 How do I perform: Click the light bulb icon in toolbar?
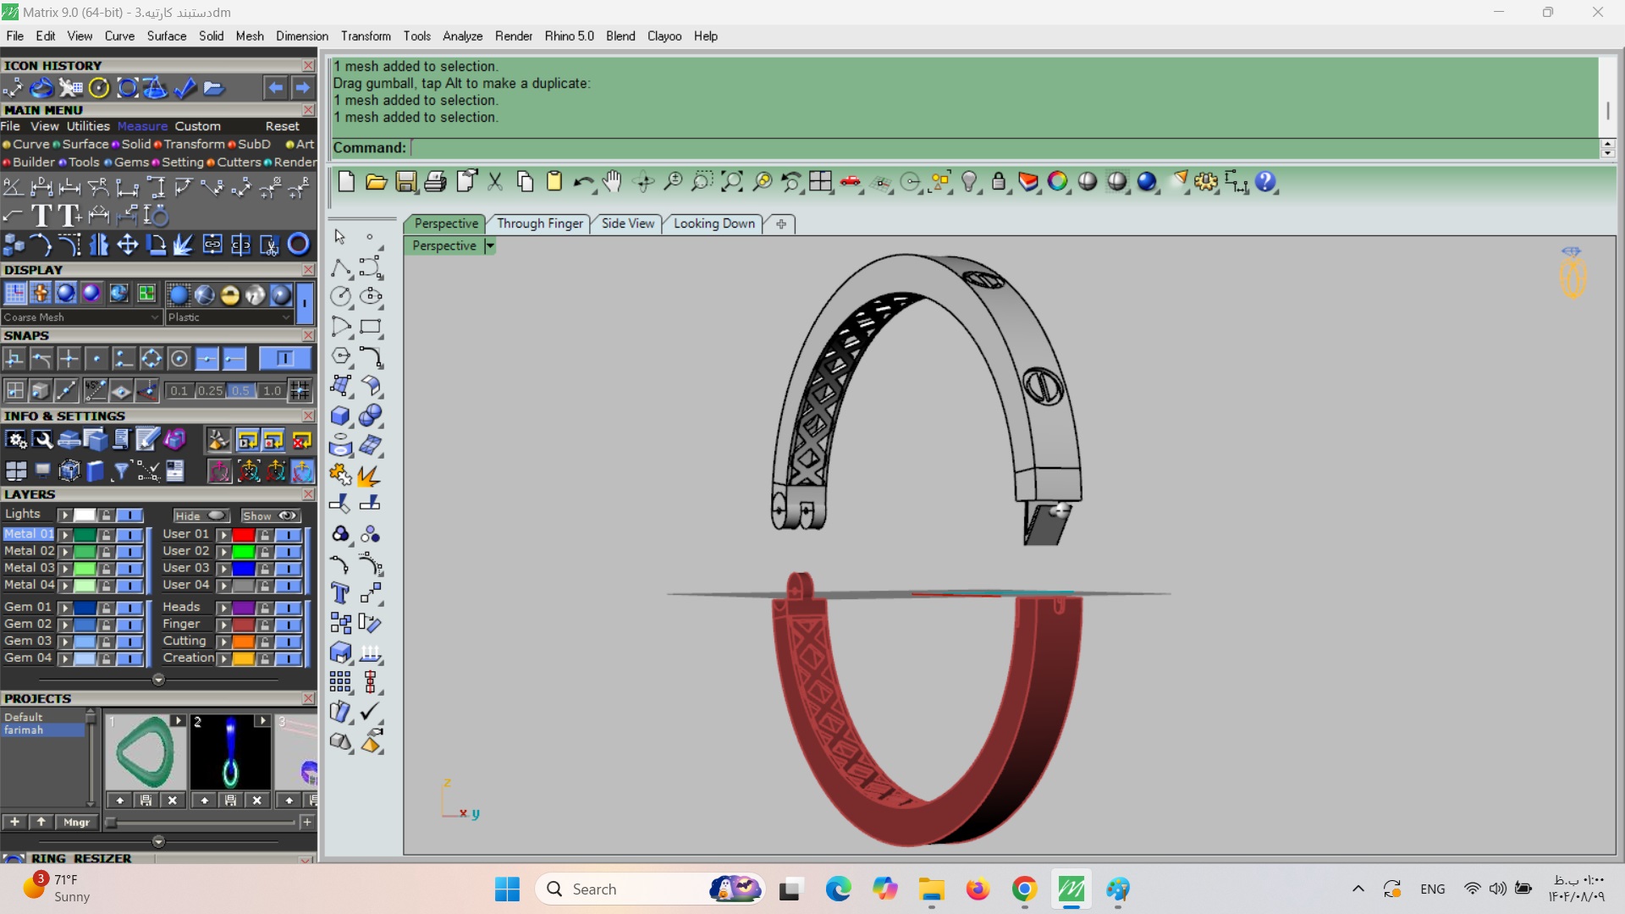point(970,182)
